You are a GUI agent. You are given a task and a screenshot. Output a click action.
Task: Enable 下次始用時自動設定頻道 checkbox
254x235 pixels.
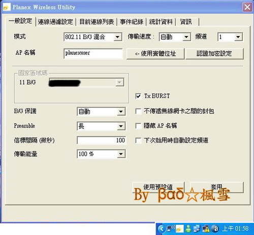[138, 141]
